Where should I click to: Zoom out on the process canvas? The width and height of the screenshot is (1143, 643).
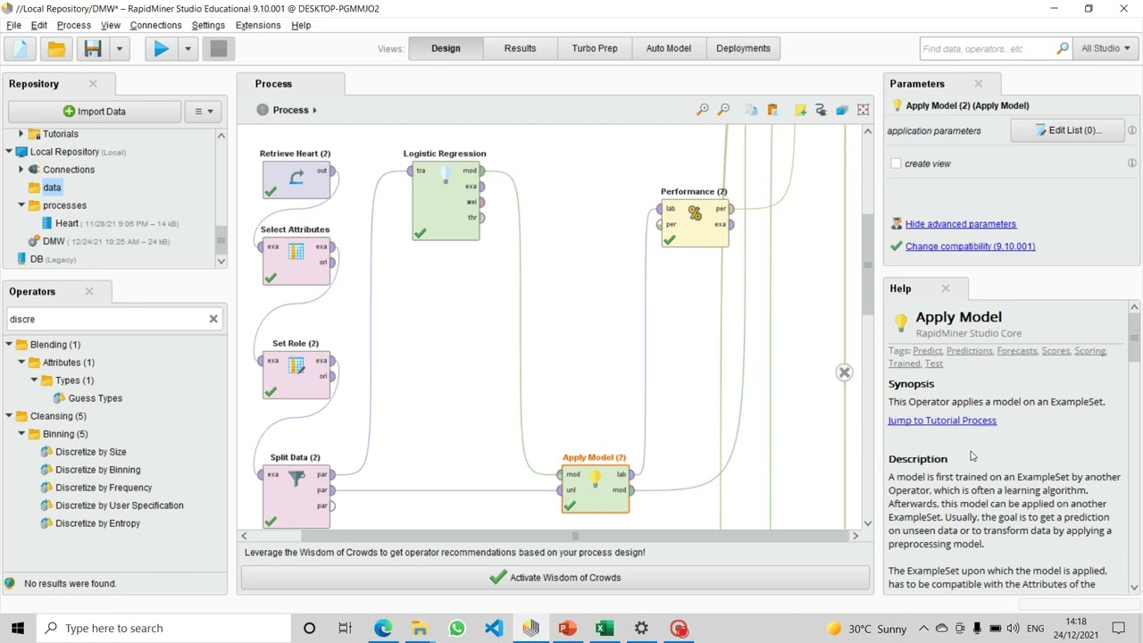pos(724,110)
